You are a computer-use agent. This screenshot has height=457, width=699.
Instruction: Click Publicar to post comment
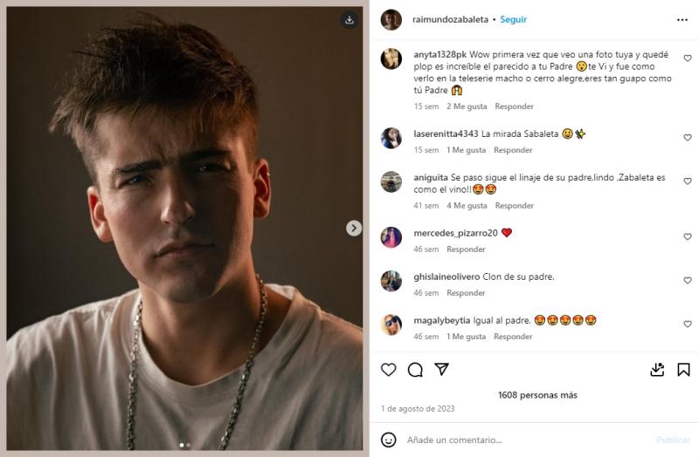pos(673,440)
